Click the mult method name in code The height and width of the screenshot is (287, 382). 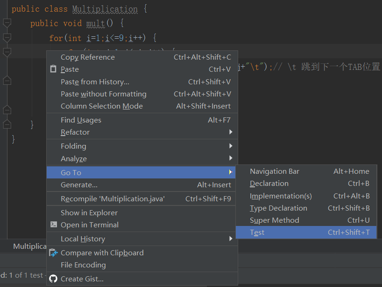point(95,23)
